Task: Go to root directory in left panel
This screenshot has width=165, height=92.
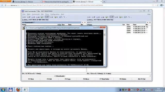Action: [x=64, y=17]
